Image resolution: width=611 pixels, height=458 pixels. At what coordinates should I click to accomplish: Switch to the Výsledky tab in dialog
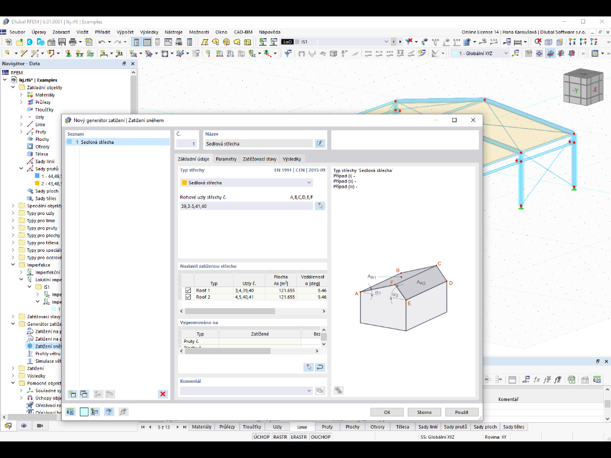[292, 159]
